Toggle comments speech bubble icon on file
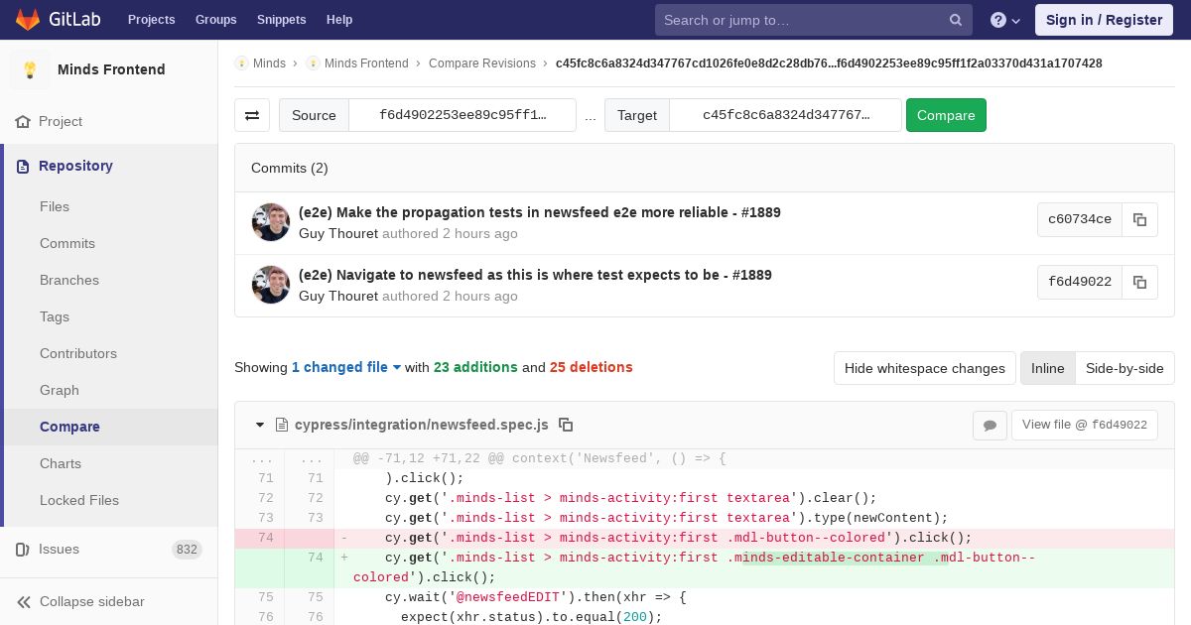The height and width of the screenshot is (625, 1191). pos(990,426)
